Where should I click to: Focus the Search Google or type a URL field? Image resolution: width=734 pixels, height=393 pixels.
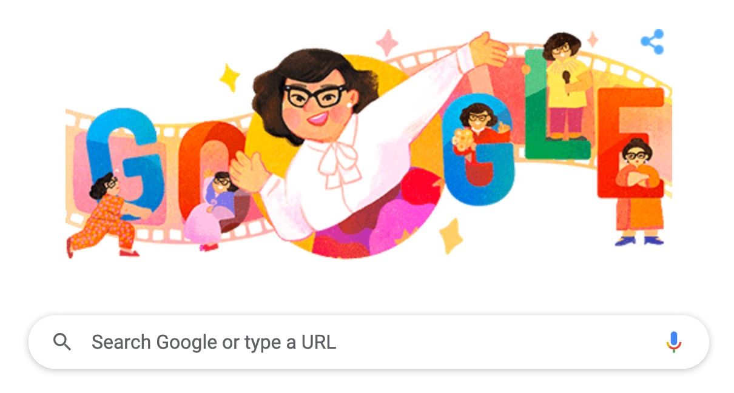click(x=369, y=342)
